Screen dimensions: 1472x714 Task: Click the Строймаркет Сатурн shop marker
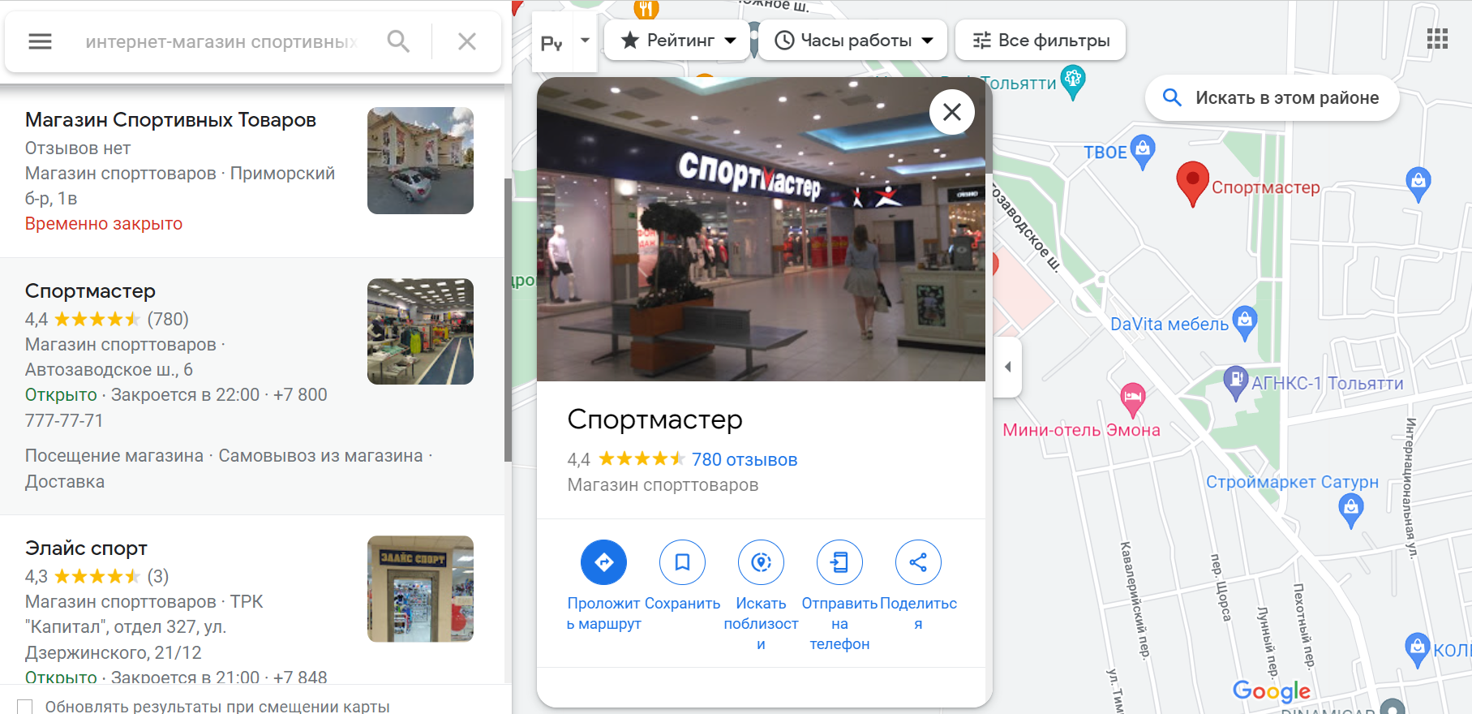(1350, 511)
